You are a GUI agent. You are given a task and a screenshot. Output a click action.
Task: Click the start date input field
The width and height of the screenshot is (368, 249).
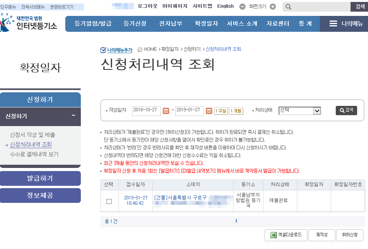click(147, 111)
